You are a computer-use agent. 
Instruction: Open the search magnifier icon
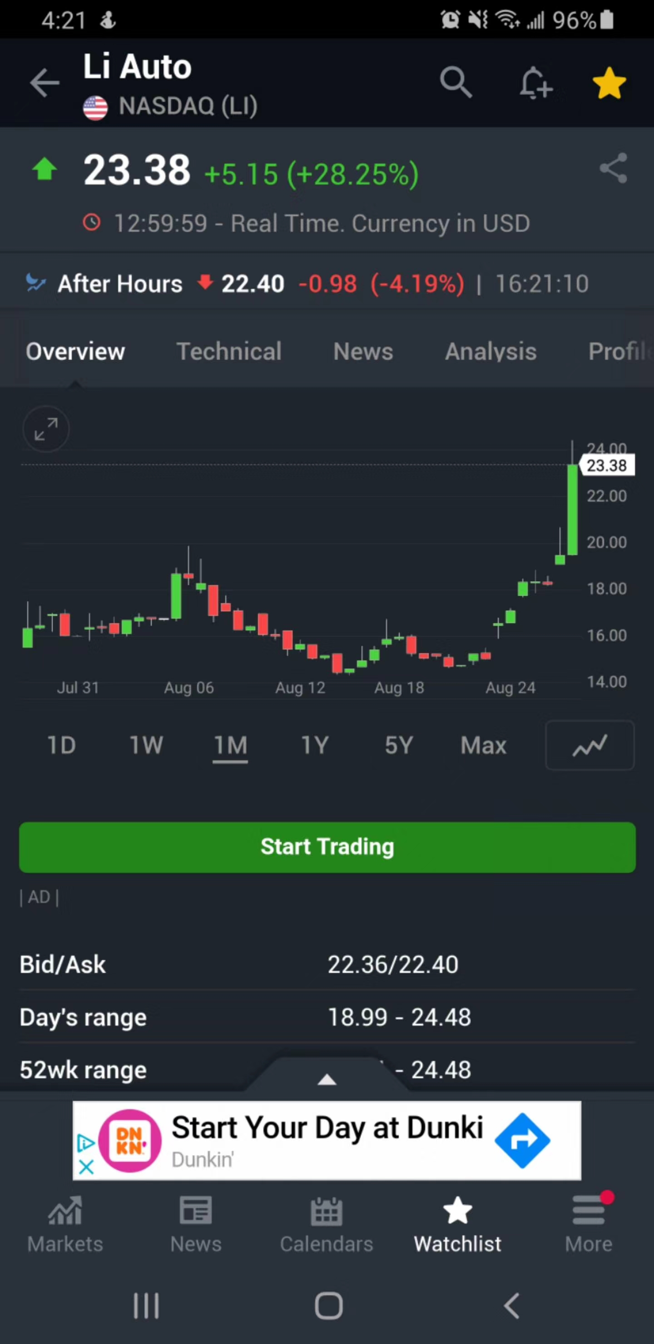coord(456,82)
